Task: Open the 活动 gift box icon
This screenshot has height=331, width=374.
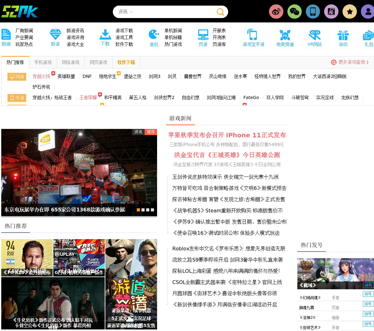Action: 343,35
